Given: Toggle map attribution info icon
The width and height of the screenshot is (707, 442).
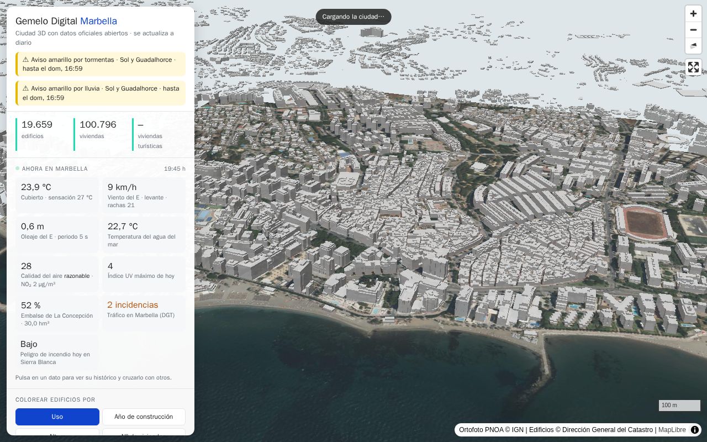Looking at the screenshot, I should (695, 430).
